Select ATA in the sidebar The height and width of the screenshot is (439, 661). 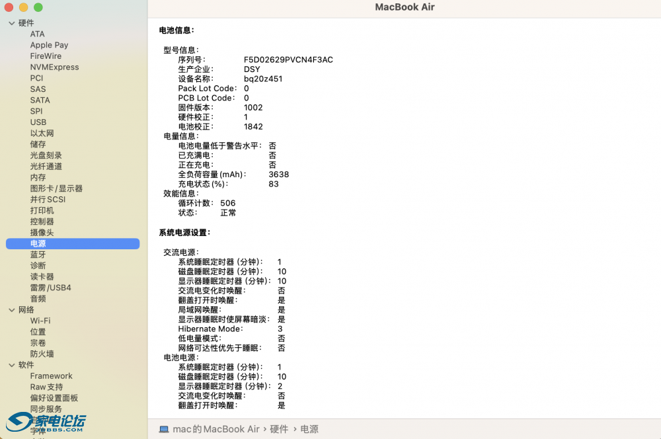click(37, 34)
